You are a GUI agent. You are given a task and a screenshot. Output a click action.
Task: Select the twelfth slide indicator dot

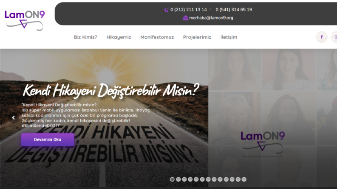[238, 179]
